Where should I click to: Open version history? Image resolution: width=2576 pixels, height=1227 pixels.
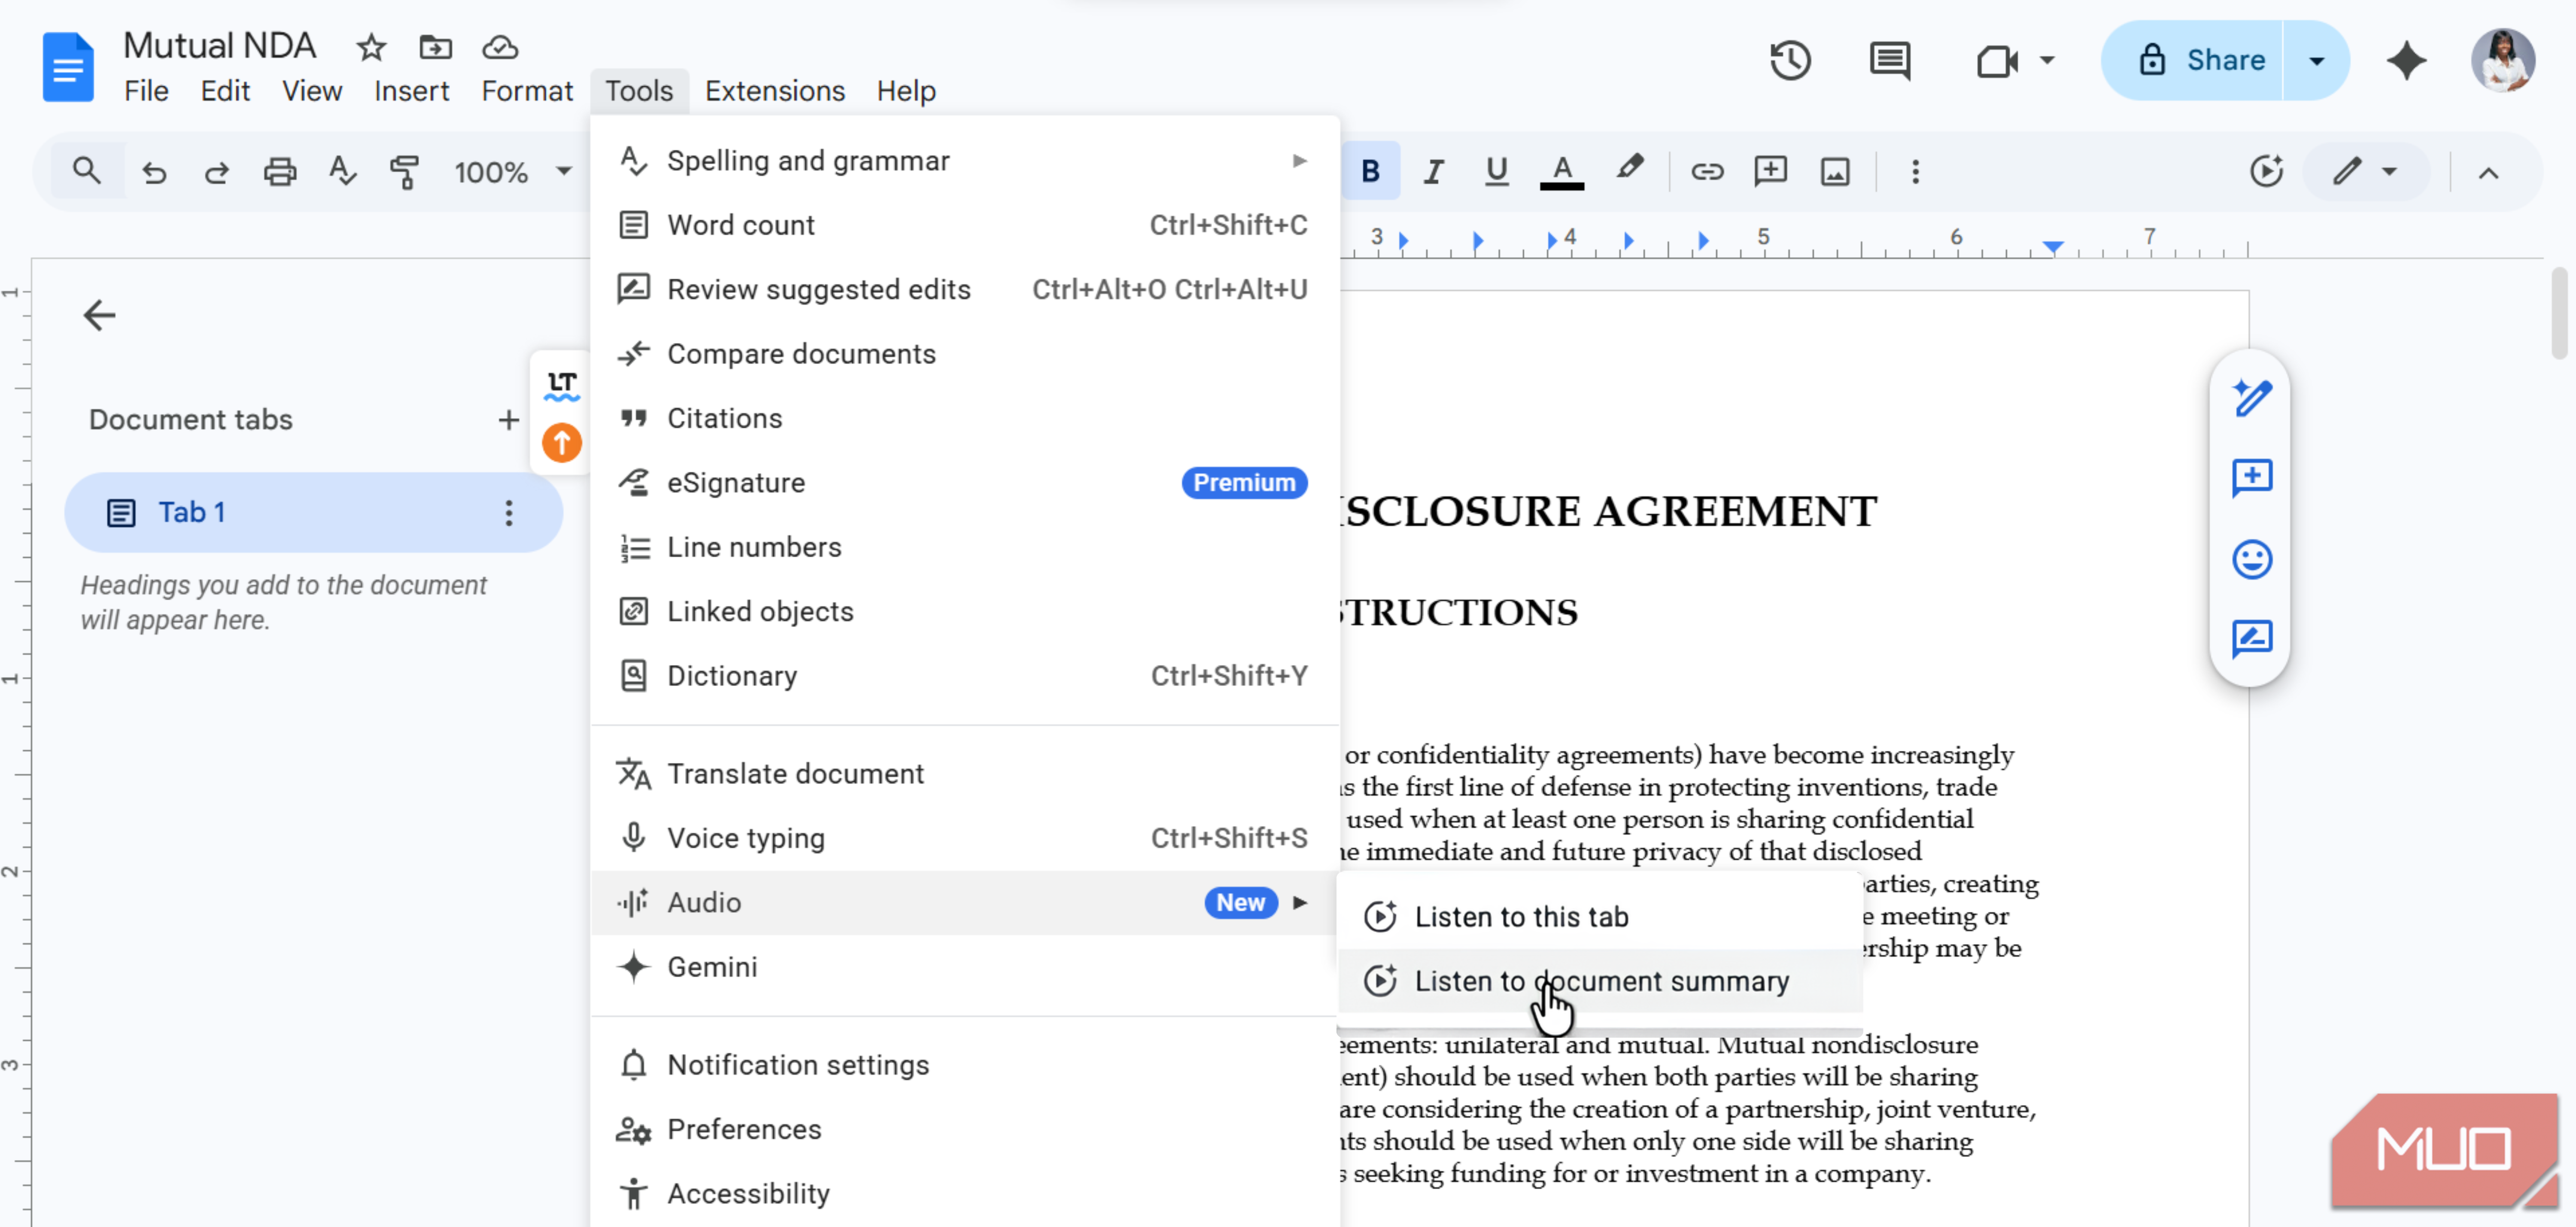click(1789, 60)
